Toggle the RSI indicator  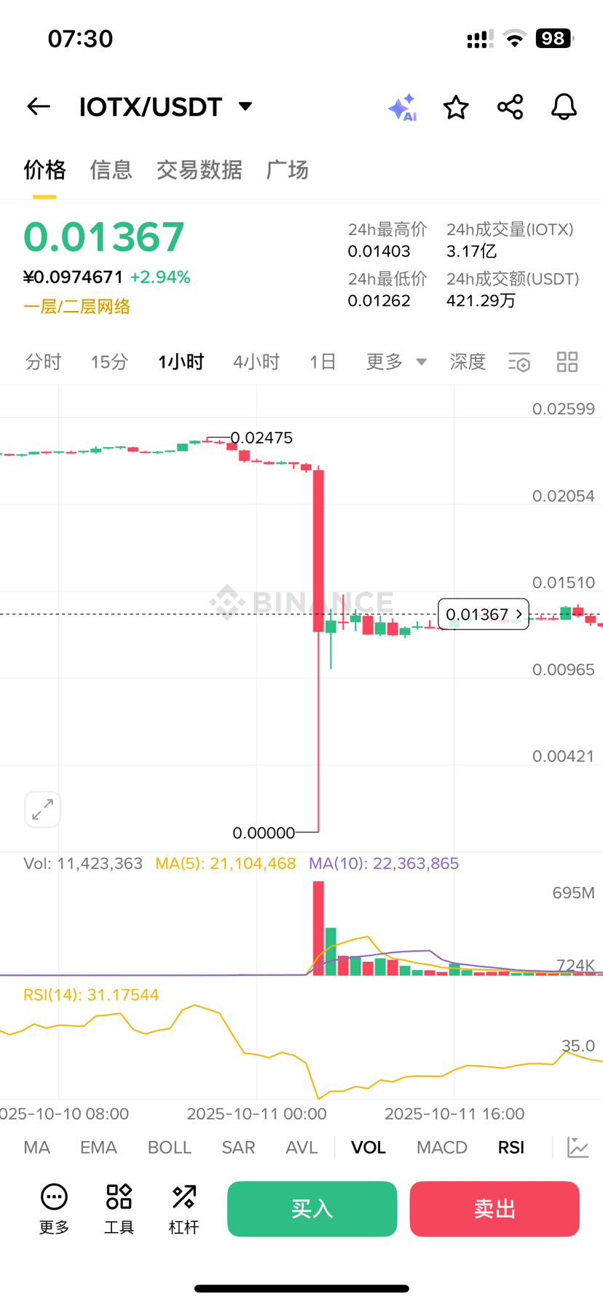[x=511, y=1148]
